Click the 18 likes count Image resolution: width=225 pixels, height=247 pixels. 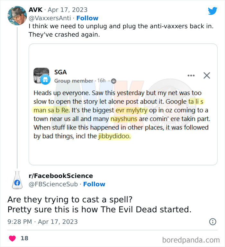pyautogui.click(x=24, y=238)
